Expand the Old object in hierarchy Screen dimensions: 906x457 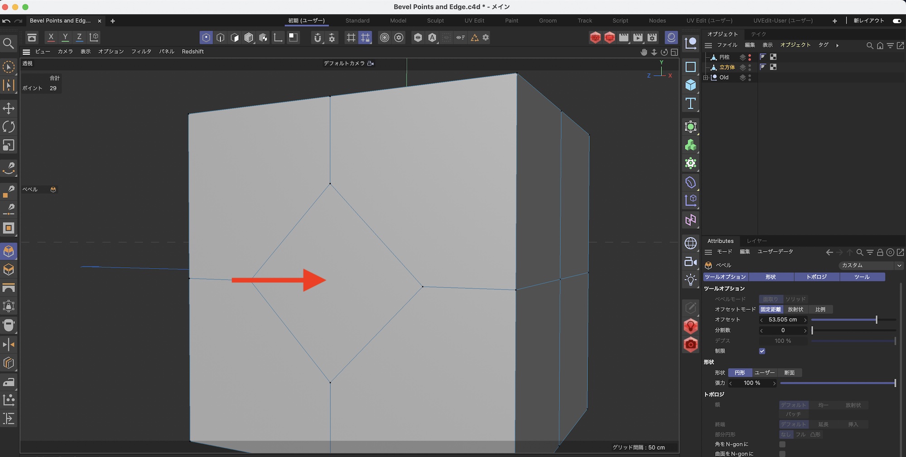[706, 77]
